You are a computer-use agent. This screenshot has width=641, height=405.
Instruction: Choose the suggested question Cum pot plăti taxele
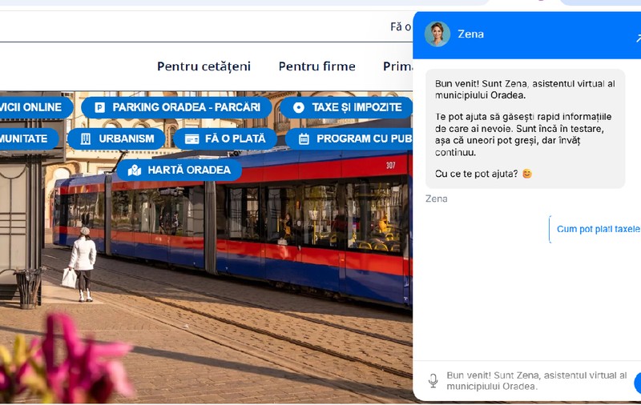coord(595,229)
